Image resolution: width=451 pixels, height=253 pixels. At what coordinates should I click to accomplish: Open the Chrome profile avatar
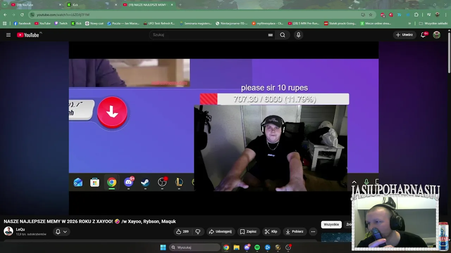[437, 15]
